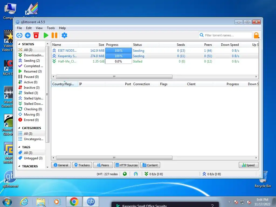The image size is (276, 207).
Task: Show the Speed graph button
Action: (249, 165)
